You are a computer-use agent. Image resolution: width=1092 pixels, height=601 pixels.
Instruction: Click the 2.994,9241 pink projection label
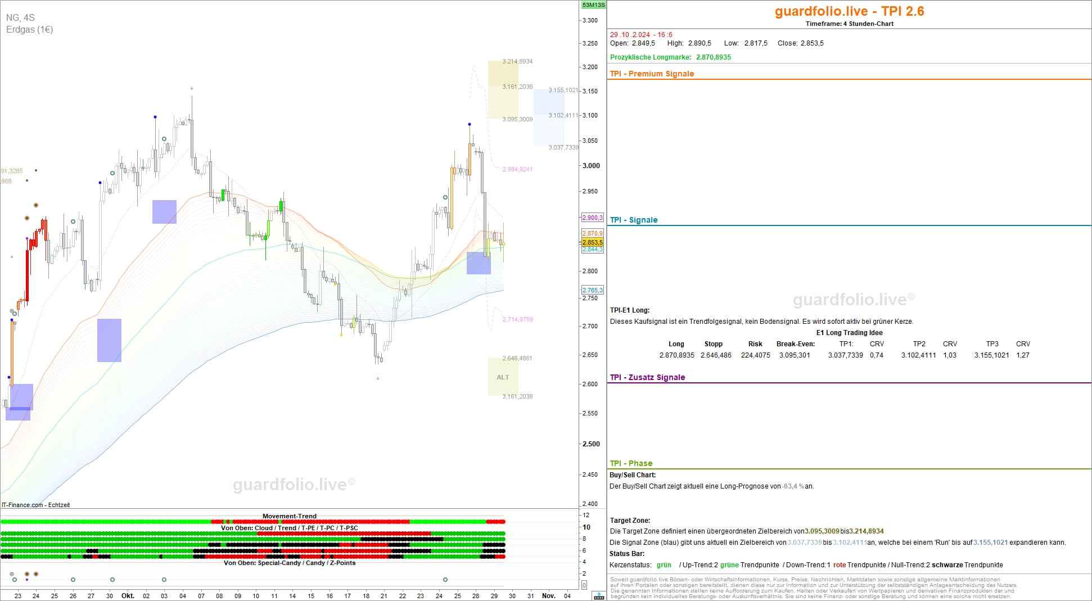(x=517, y=169)
